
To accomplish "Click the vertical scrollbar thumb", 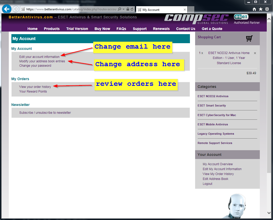I will [269, 97].
